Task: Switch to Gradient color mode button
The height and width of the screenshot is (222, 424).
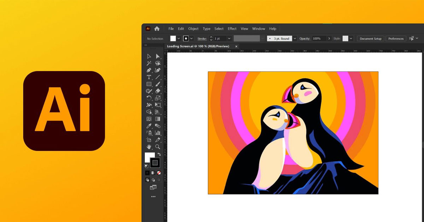Action: pos(153,173)
